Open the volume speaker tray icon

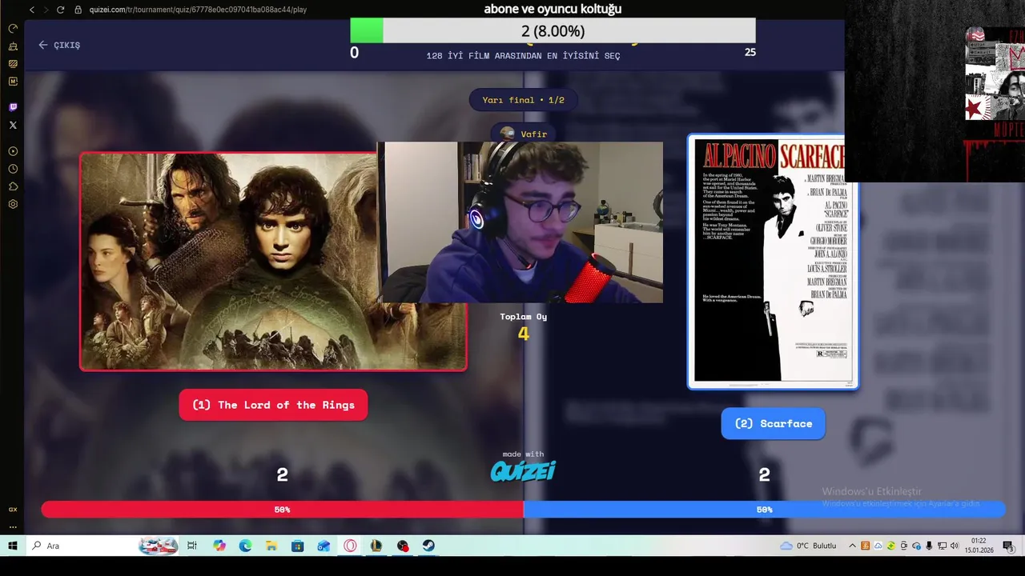click(x=954, y=546)
